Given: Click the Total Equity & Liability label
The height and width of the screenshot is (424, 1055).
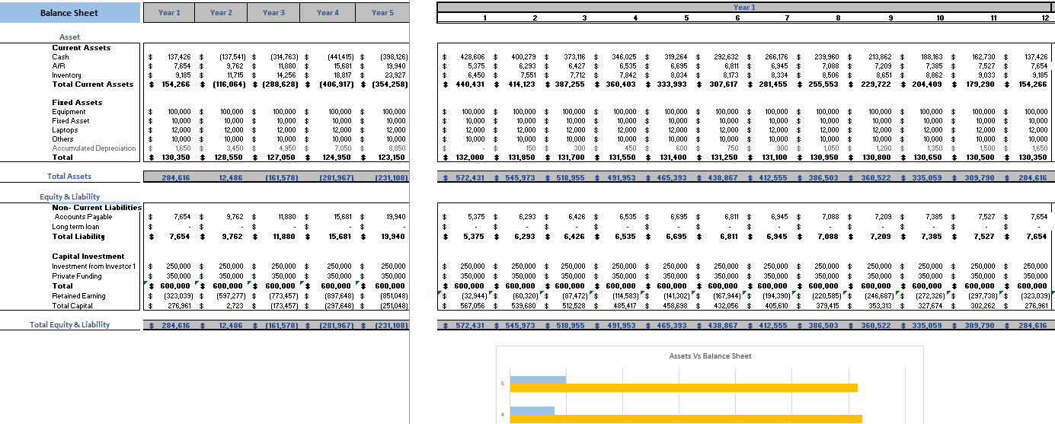Looking at the screenshot, I should pyautogui.click(x=69, y=324).
